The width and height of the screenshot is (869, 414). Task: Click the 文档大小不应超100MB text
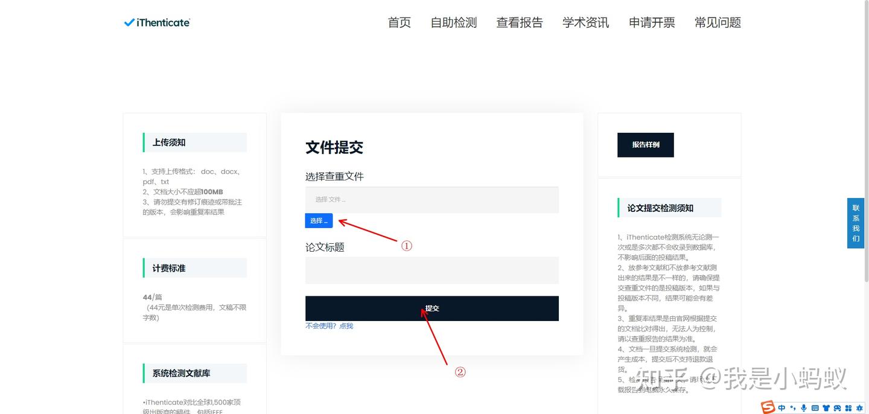point(188,192)
